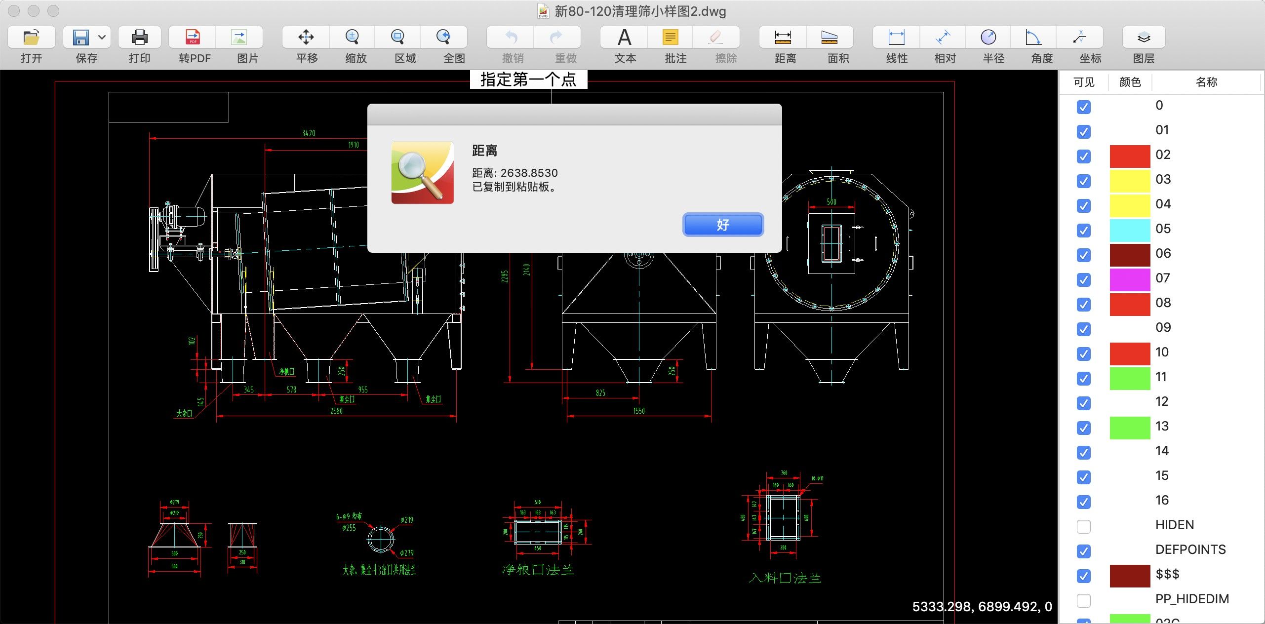Hide the DEFPOINTS layer
This screenshot has height=624, width=1265.
click(1084, 551)
